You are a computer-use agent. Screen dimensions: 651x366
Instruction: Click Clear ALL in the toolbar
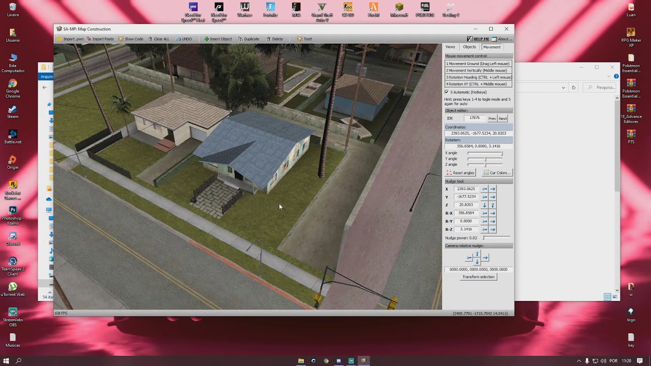pos(158,39)
